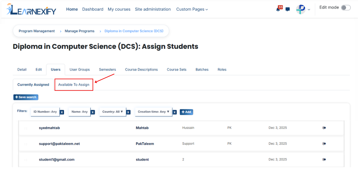Image resolution: width=358 pixels, height=188 pixels.
Task: Unassign student1@gmail.com via row icon
Action: (x=324, y=159)
